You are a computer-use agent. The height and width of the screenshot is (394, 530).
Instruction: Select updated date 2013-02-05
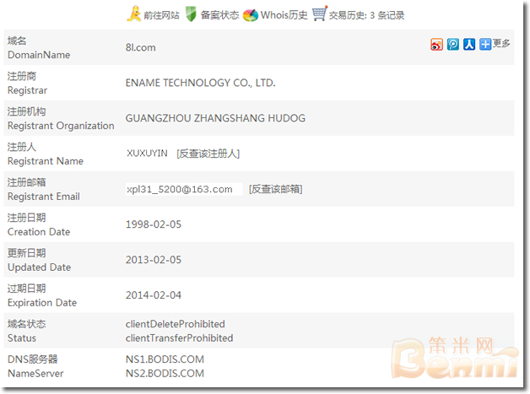[154, 260]
